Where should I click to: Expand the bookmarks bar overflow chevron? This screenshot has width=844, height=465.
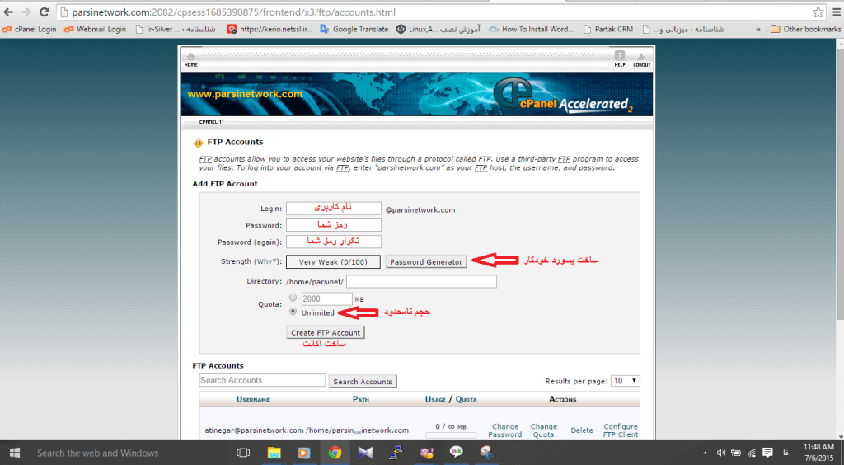click(757, 29)
